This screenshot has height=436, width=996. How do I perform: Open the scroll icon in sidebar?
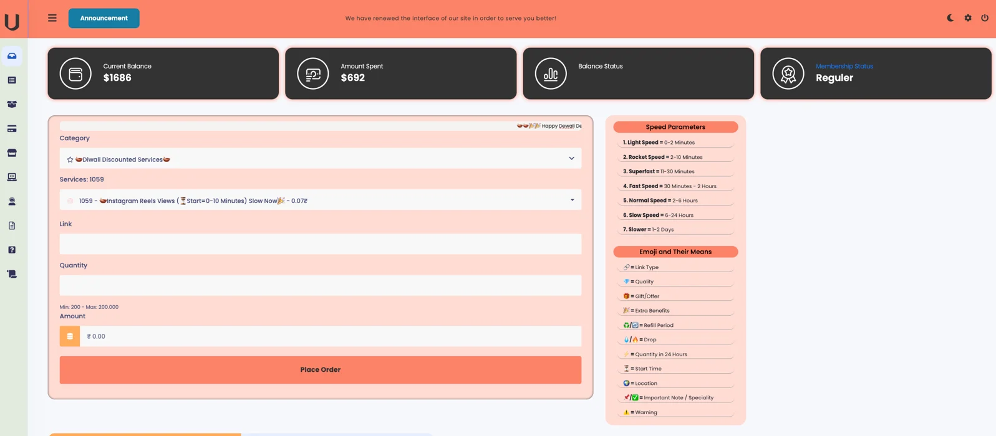tap(12, 274)
